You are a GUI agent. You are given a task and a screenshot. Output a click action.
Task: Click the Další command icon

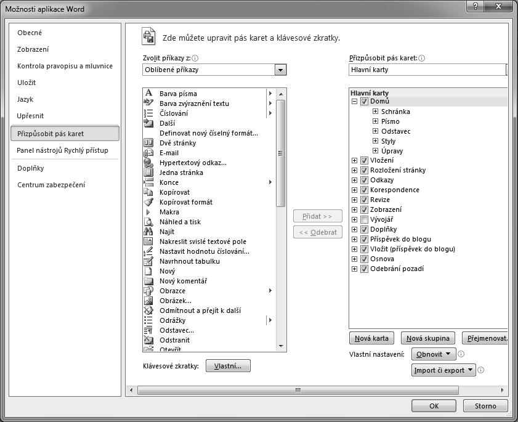click(x=148, y=123)
